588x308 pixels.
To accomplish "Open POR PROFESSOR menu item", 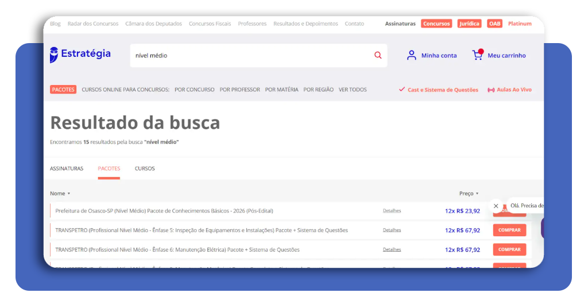I will [239, 90].
